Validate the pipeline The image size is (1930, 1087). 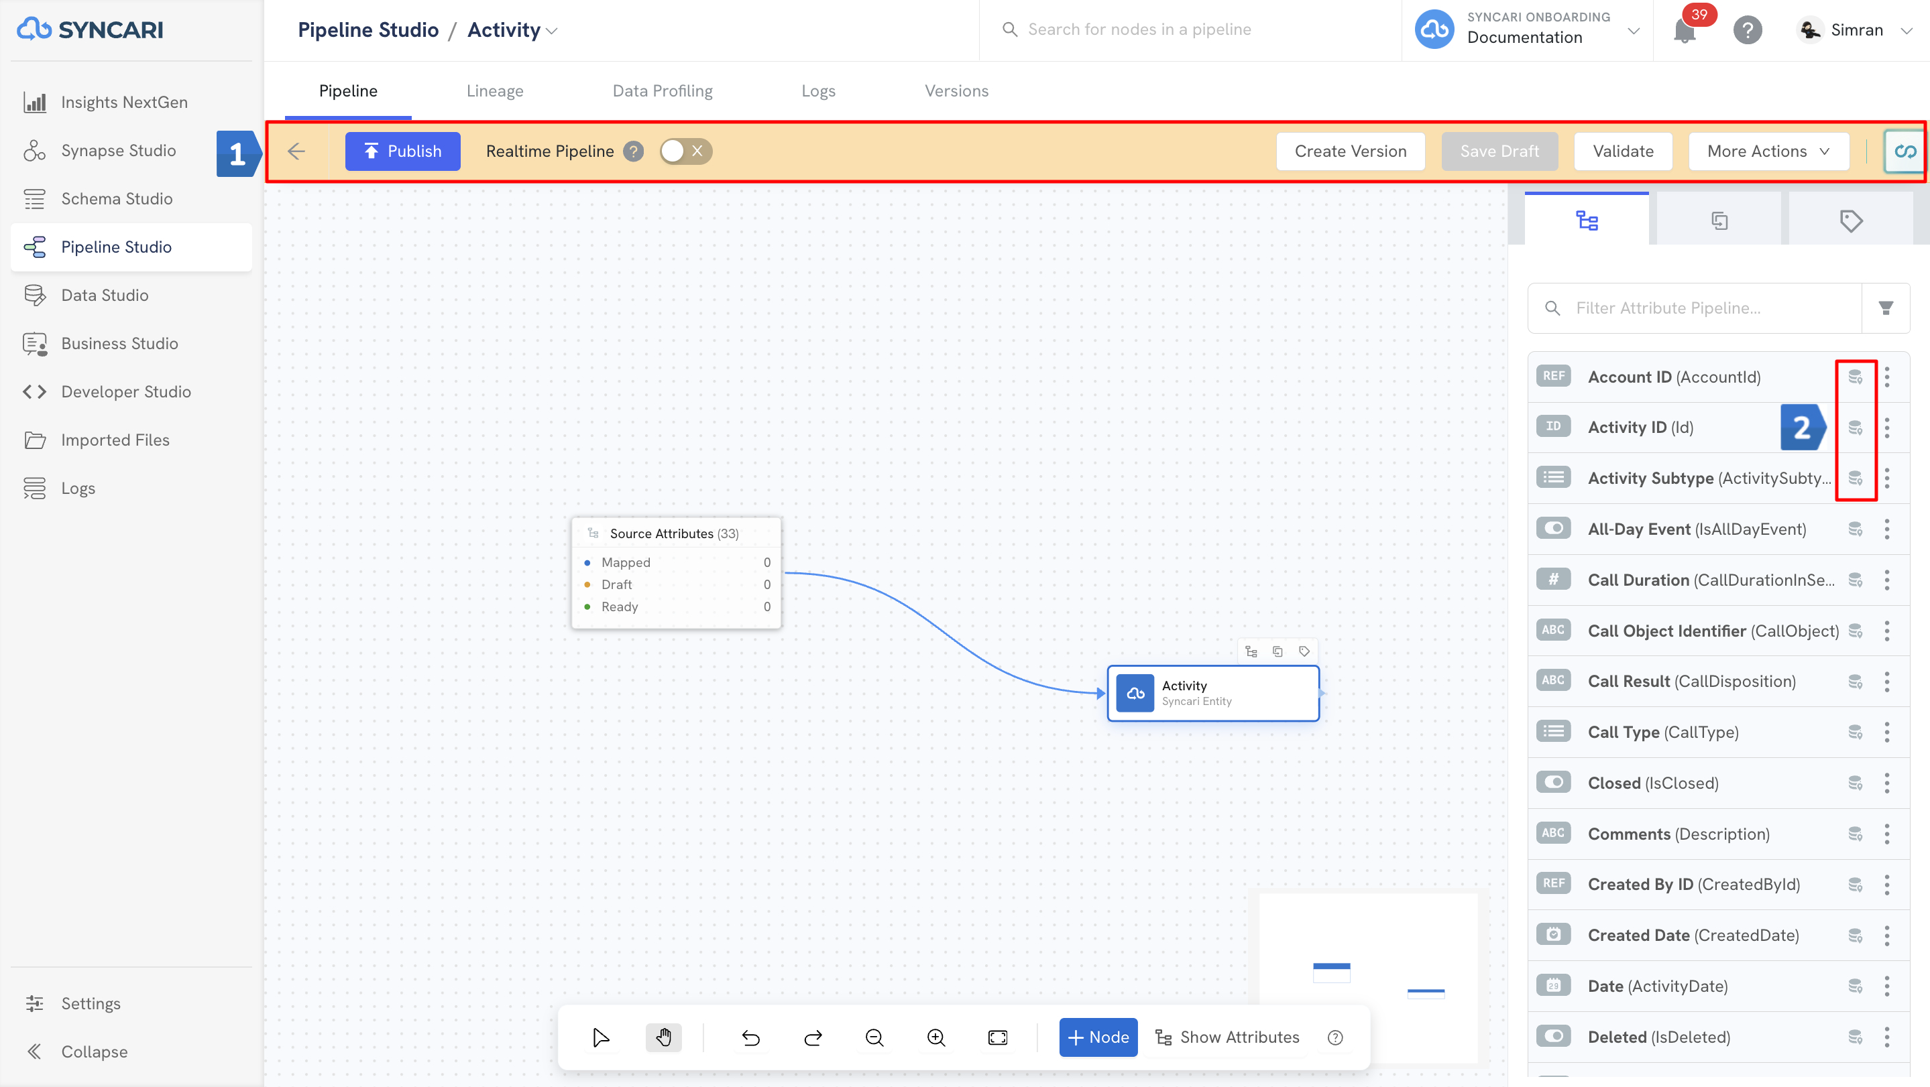[x=1623, y=151]
